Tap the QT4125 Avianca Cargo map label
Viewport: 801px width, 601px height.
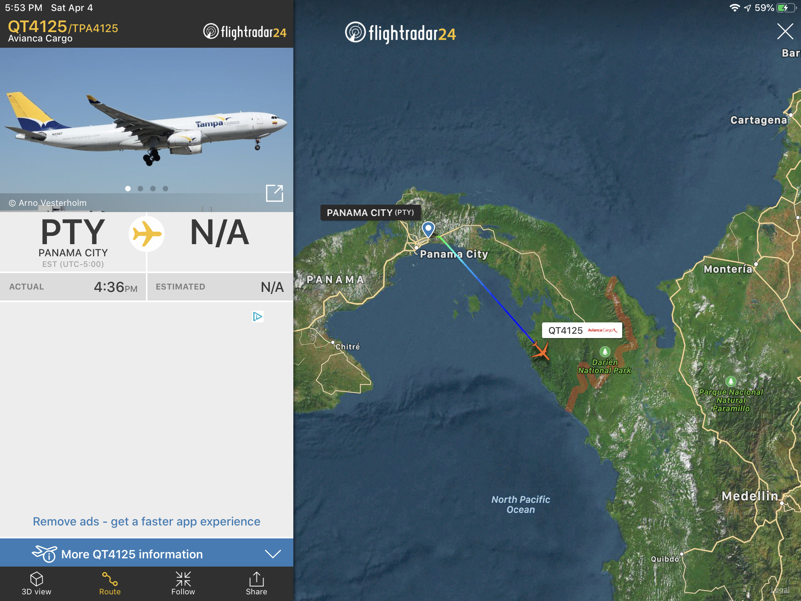point(582,330)
